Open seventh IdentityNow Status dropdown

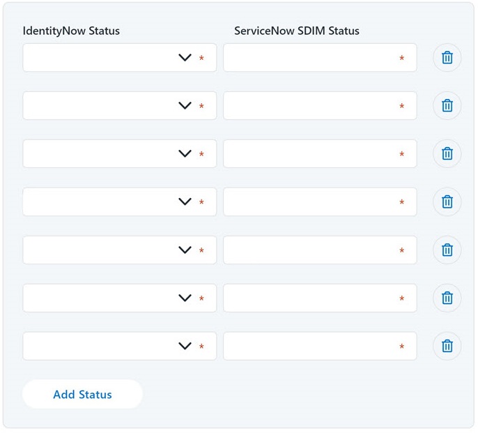pyautogui.click(x=120, y=346)
